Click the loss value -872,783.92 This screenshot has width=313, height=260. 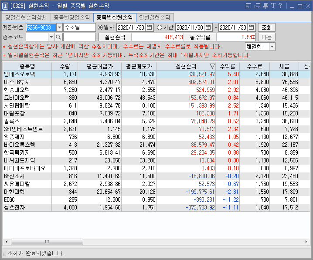pos(200,208)
